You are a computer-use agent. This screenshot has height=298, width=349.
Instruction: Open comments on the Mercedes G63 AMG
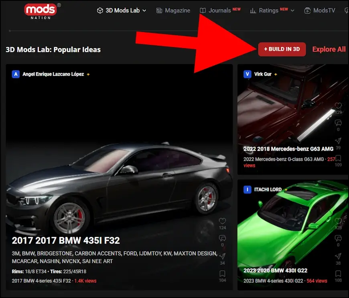(x=338, y=123)
